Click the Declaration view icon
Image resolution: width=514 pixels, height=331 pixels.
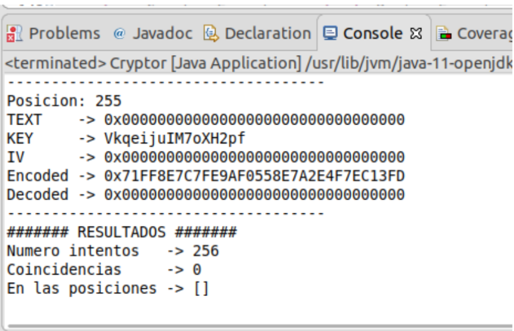[211, 34]
